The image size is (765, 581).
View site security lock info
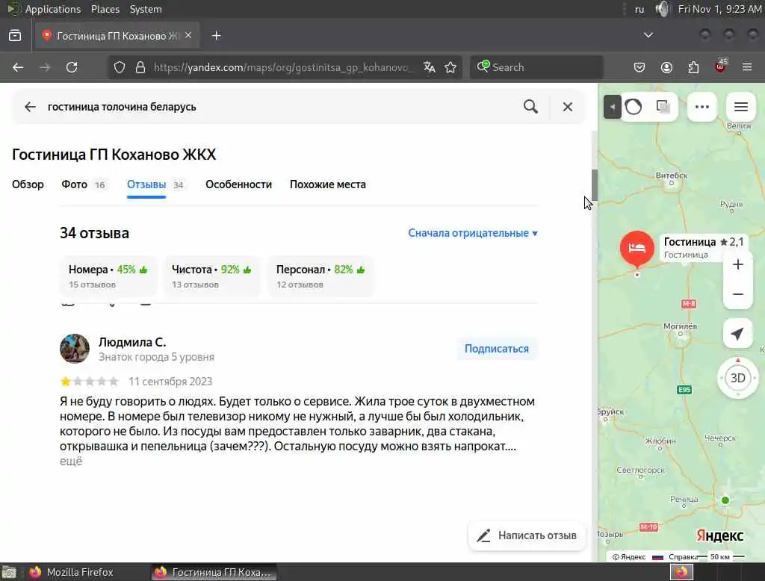[x=140, y=67]
